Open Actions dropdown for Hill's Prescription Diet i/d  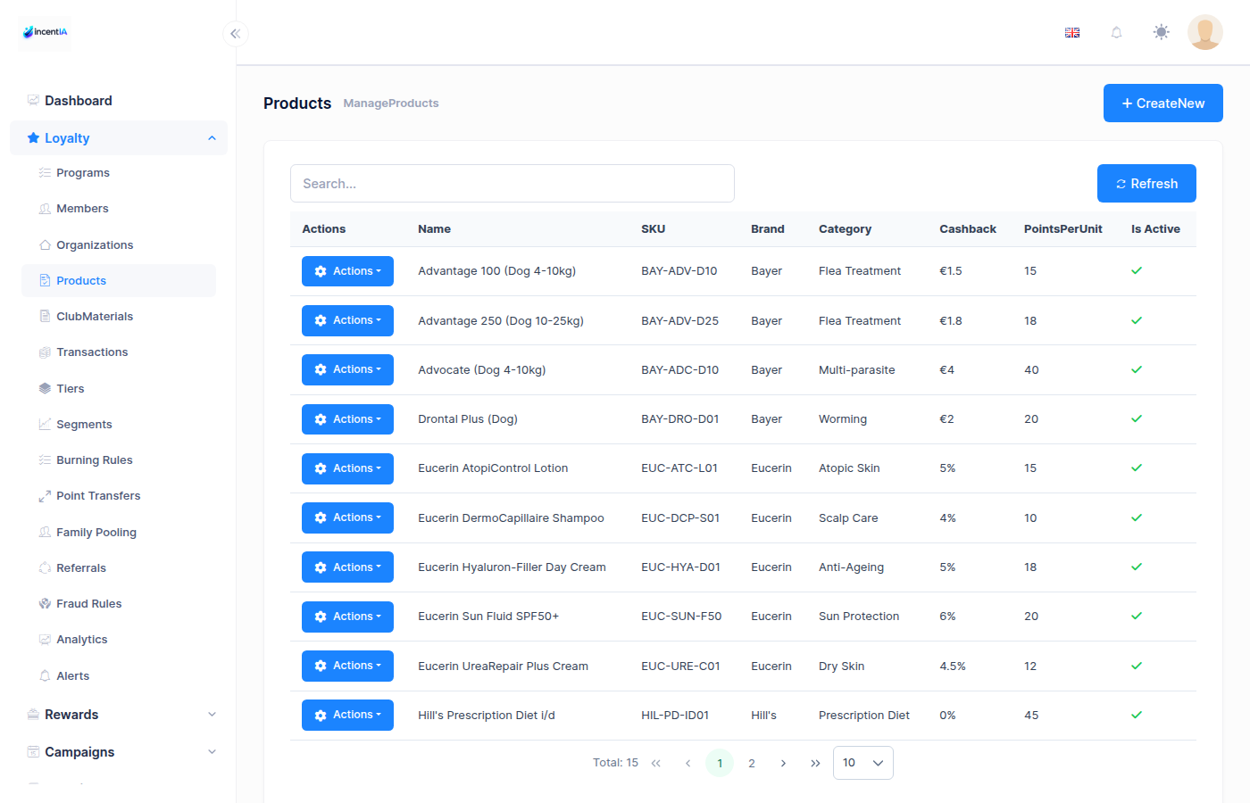click(347, 716)
